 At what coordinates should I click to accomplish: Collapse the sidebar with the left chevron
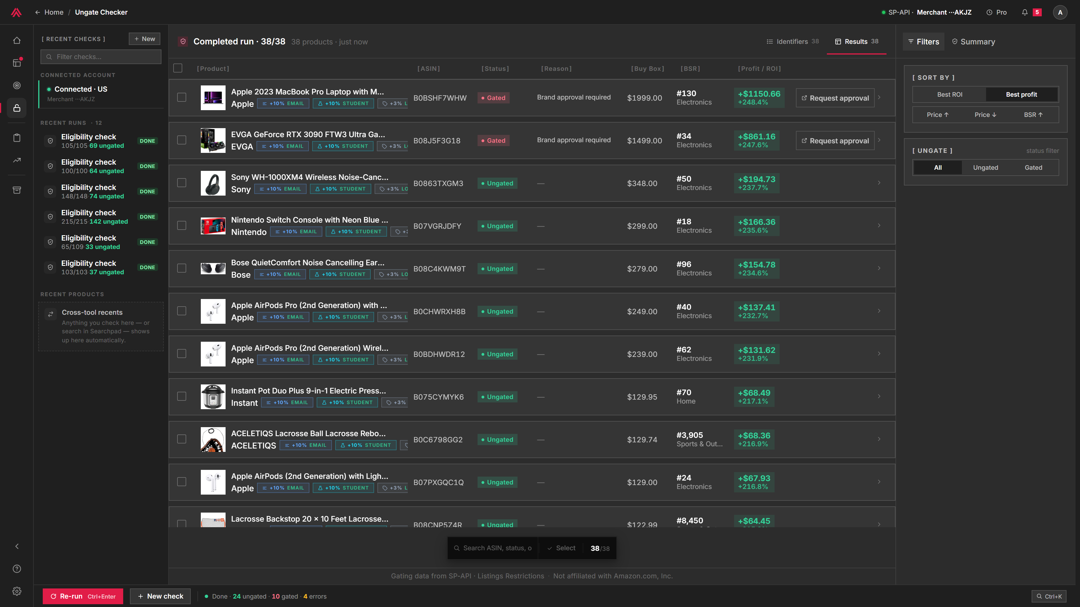pyautogui.click(x=17, y=546)
